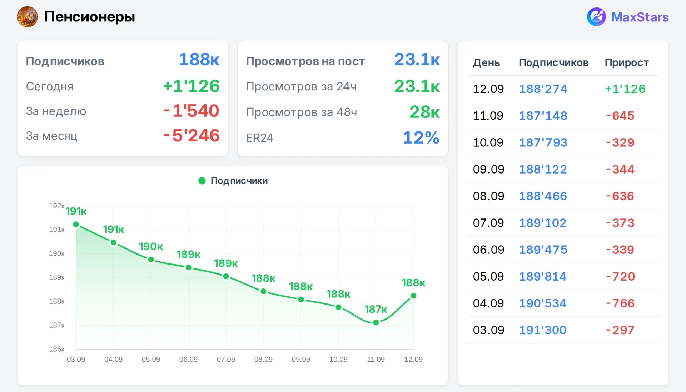Click the За неделю -1'540 value
686x392 pixels.
191,111
